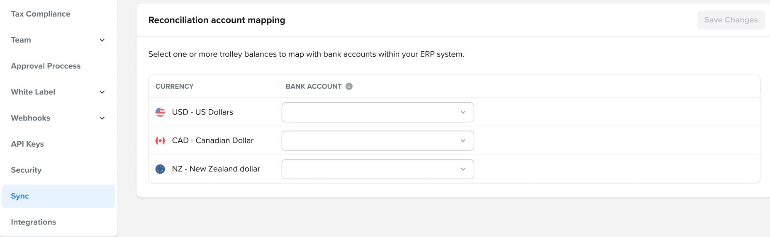
Task: Expand the Webhooks section chevron
Action: coord(102,118)
